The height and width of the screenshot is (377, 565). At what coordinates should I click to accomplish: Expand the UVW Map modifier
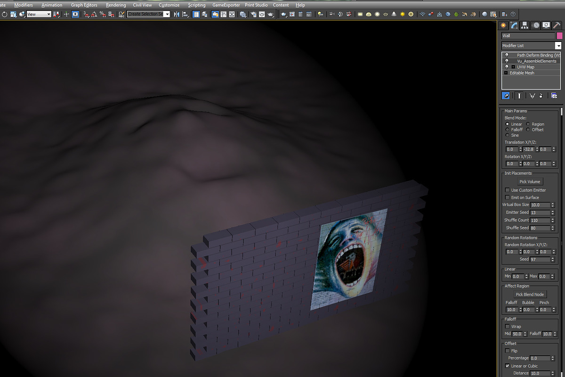(x=513, y=67)
